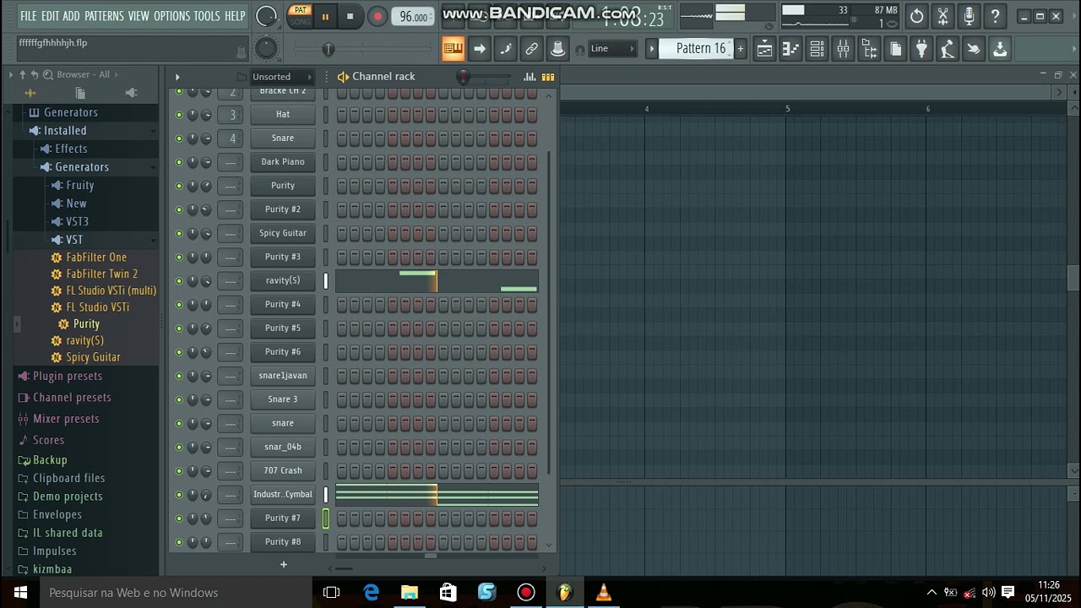Viewport: 1081px width, 608px height.
Task: Expand the Effects folder
Action: click(x=71, y=149)
